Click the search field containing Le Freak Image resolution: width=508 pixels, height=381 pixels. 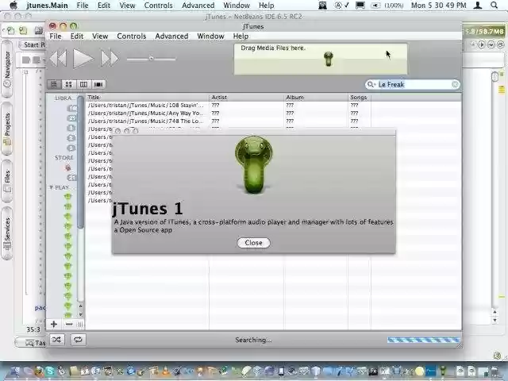click(412, 85)
